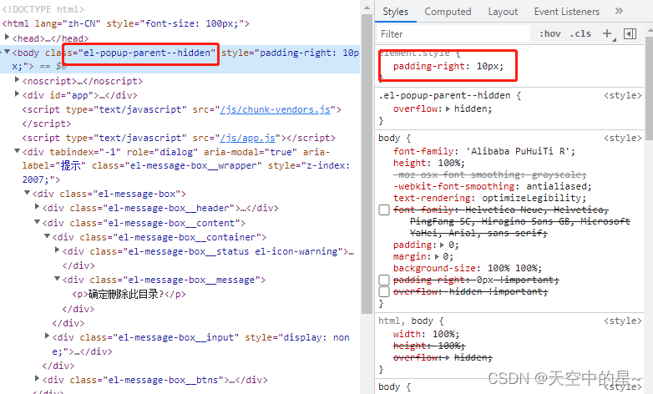Click the width: 100% declaration in html, body
The width and height of the screenshot is (653, 394).
[426, 335]
